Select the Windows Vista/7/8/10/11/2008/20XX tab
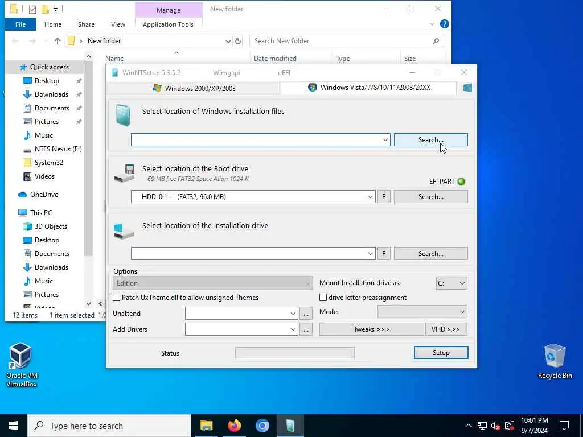Viewport: 583px width, 437px height. (369, 88)
